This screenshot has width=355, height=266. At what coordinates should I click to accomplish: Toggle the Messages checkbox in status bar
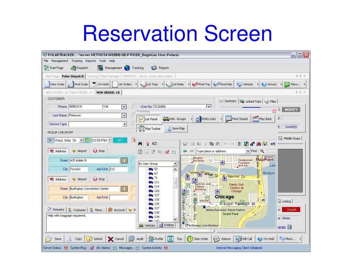coord(138,248)
